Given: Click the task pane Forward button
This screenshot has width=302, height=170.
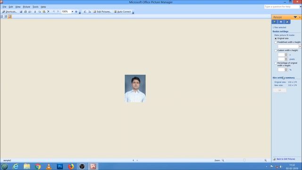Looking at the screenshot, I should pyautogui.click(x=281, y=22).
